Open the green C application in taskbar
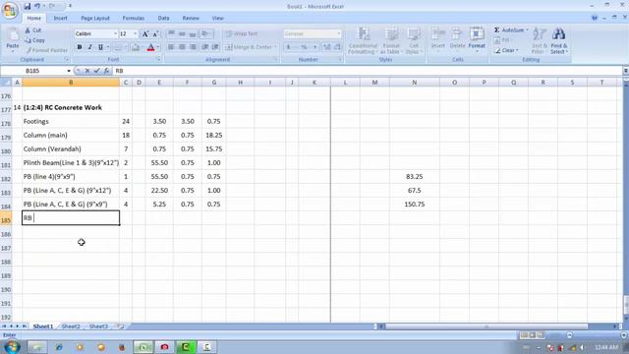The image size is (629, 354). pos(186,347)
